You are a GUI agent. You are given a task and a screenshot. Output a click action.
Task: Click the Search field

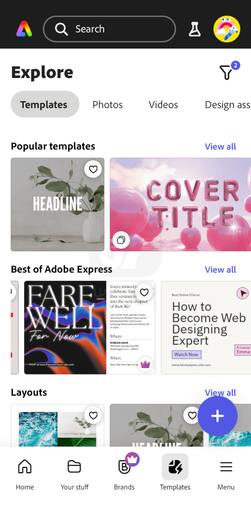(x=109, y=29)
